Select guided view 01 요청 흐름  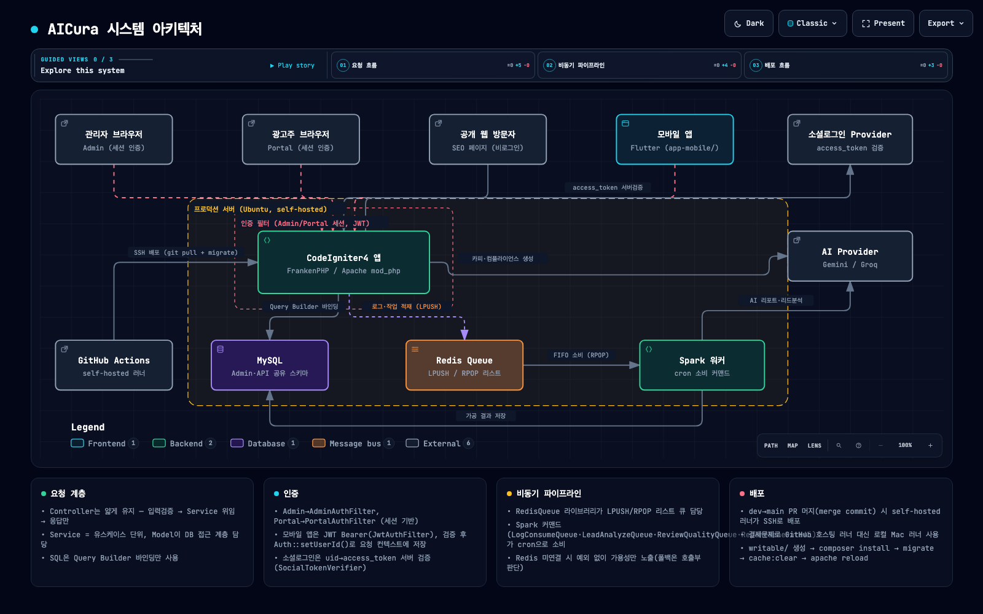[x=433, y=65]
